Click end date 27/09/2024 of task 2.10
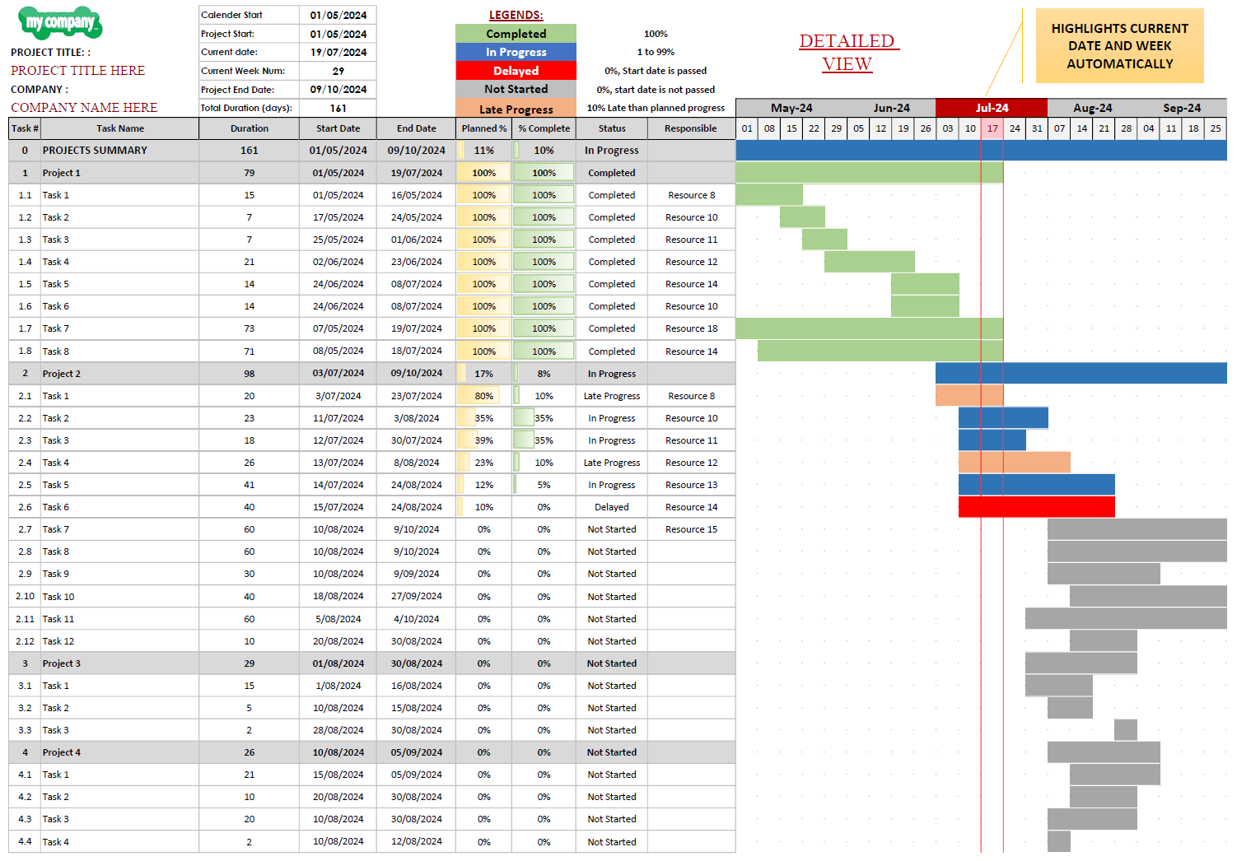 [416, 596]
